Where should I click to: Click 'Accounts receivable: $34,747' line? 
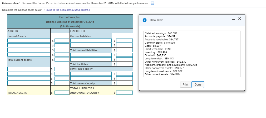pyautogui.click(x=161, y=39)
